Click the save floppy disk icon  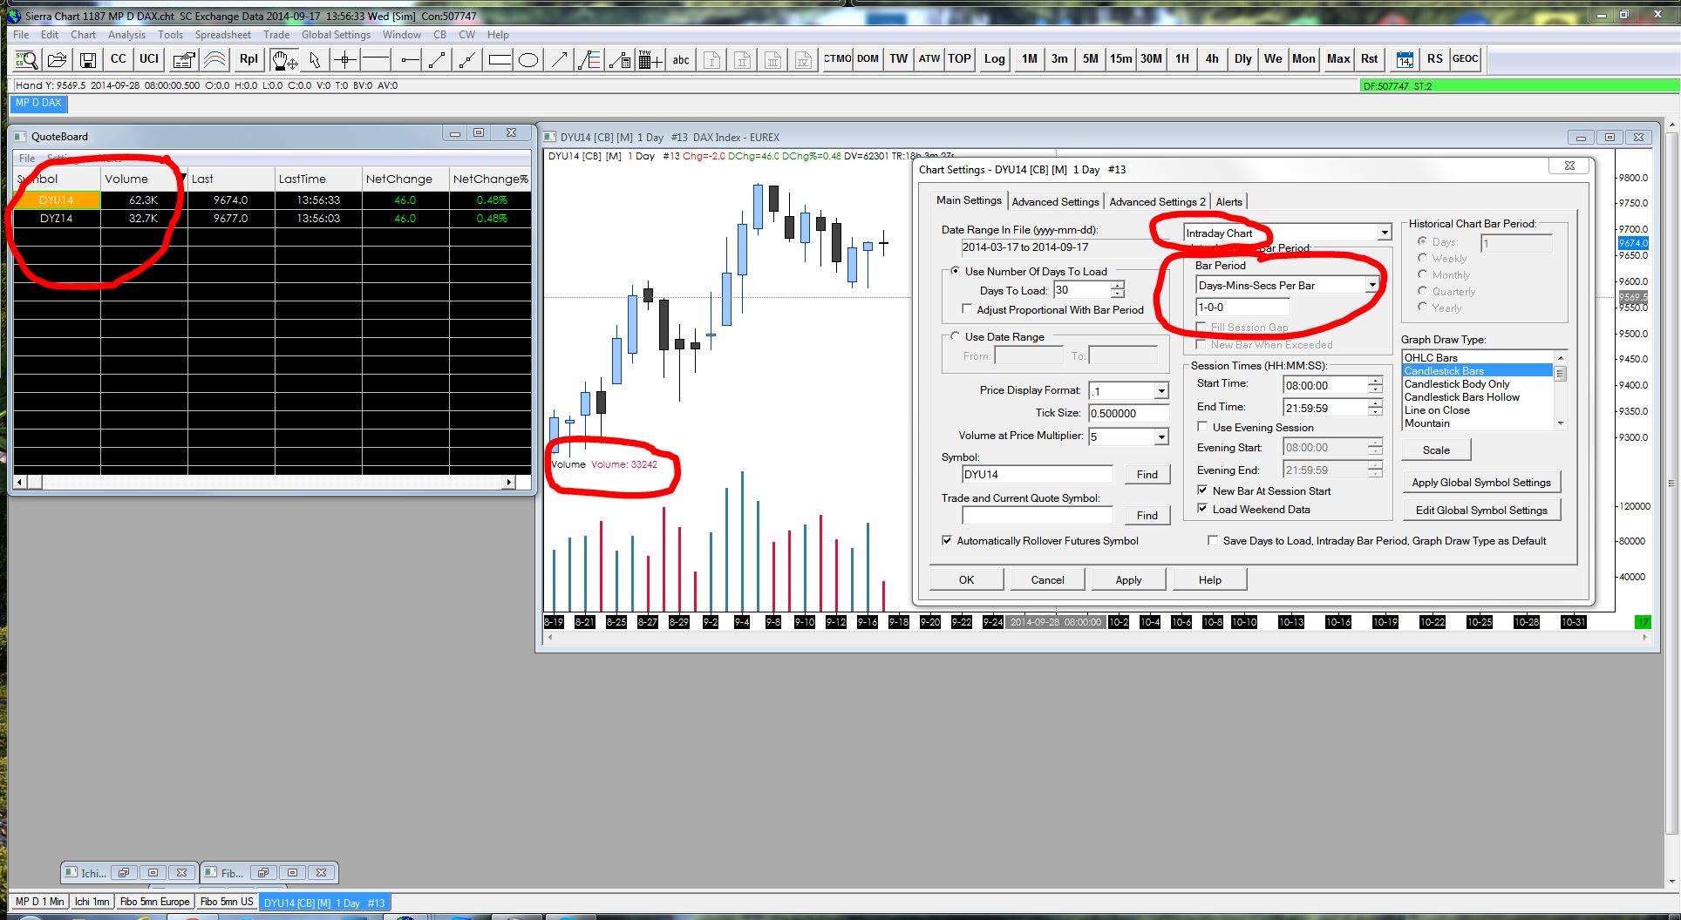[87, 59]
